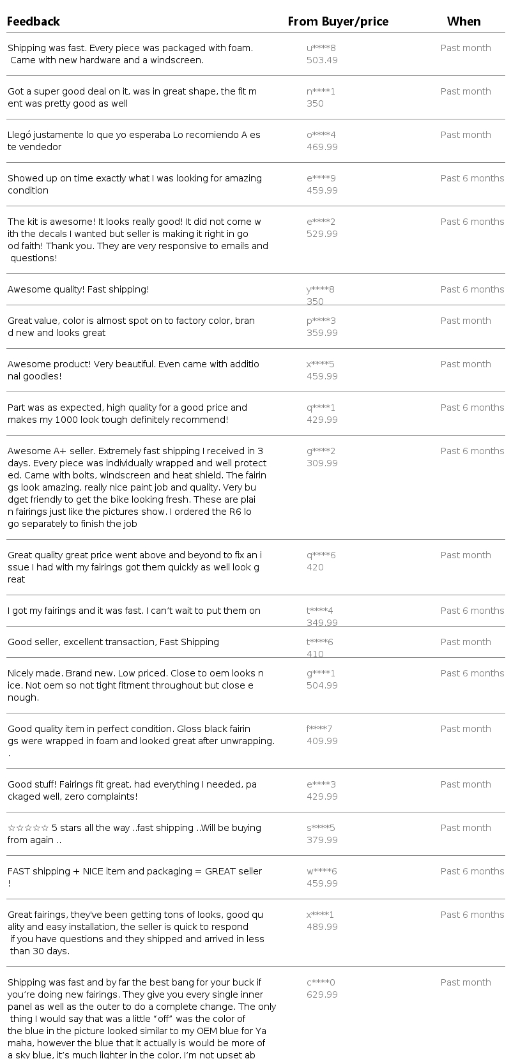The width and height of the screenshot is (511, 1059).
Task: Click buyer o****4 on Spanish review
Action: coord(321,135)
